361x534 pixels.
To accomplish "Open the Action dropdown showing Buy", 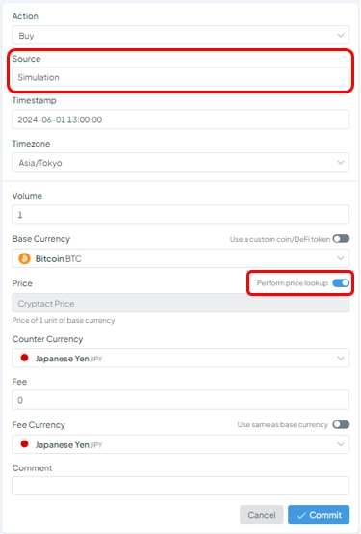I will (181, 35).
